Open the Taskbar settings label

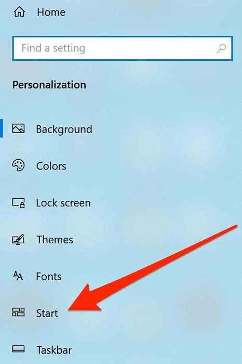tap(54, 350)
